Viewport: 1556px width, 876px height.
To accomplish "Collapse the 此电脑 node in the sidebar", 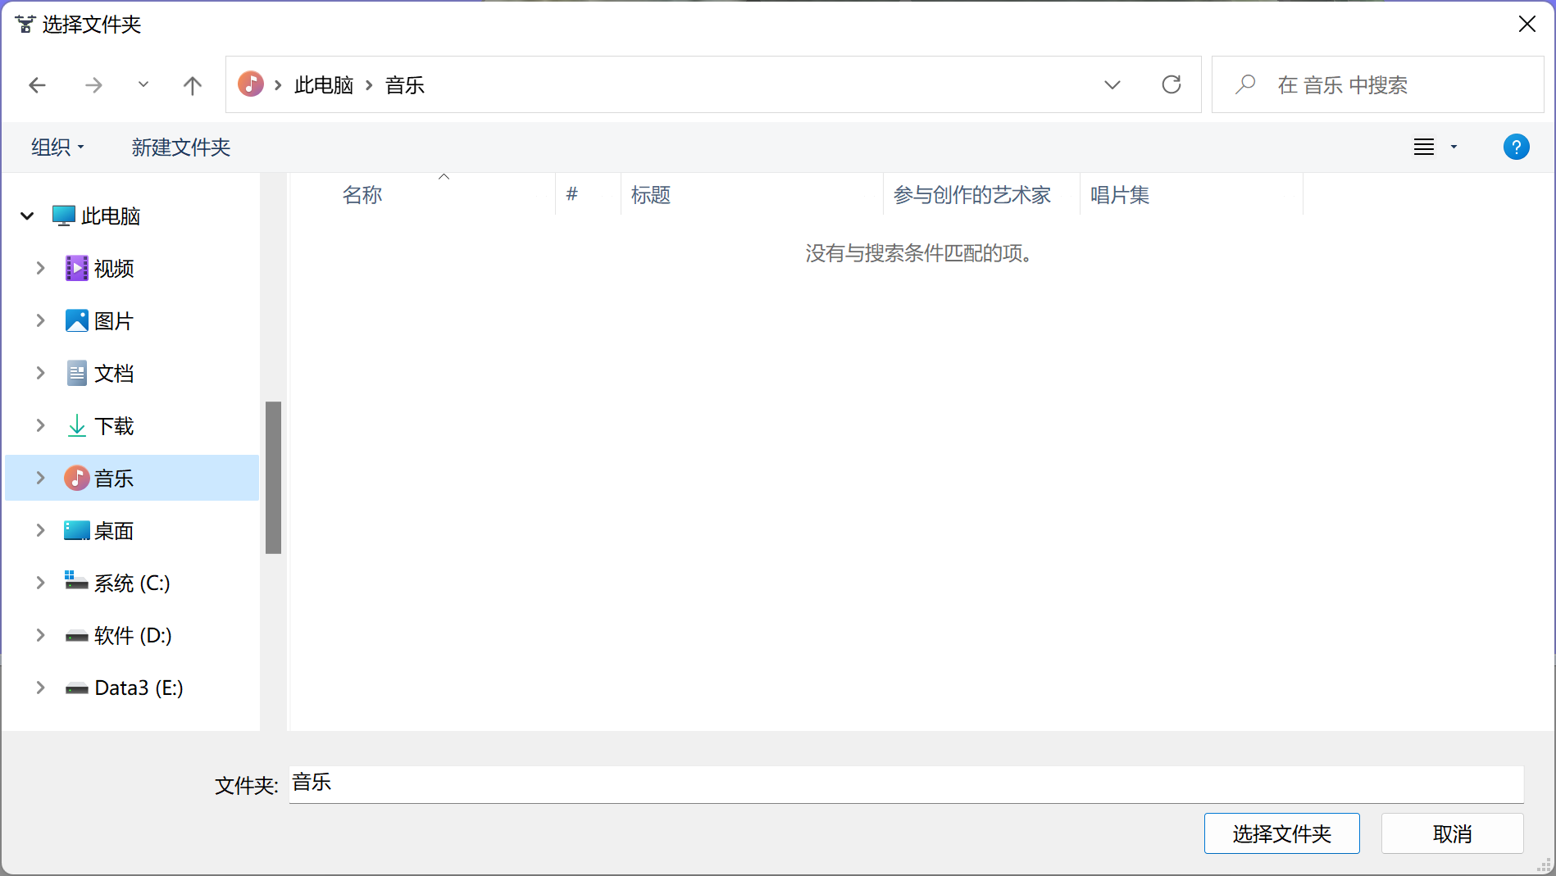I will (x=27, y=216).
